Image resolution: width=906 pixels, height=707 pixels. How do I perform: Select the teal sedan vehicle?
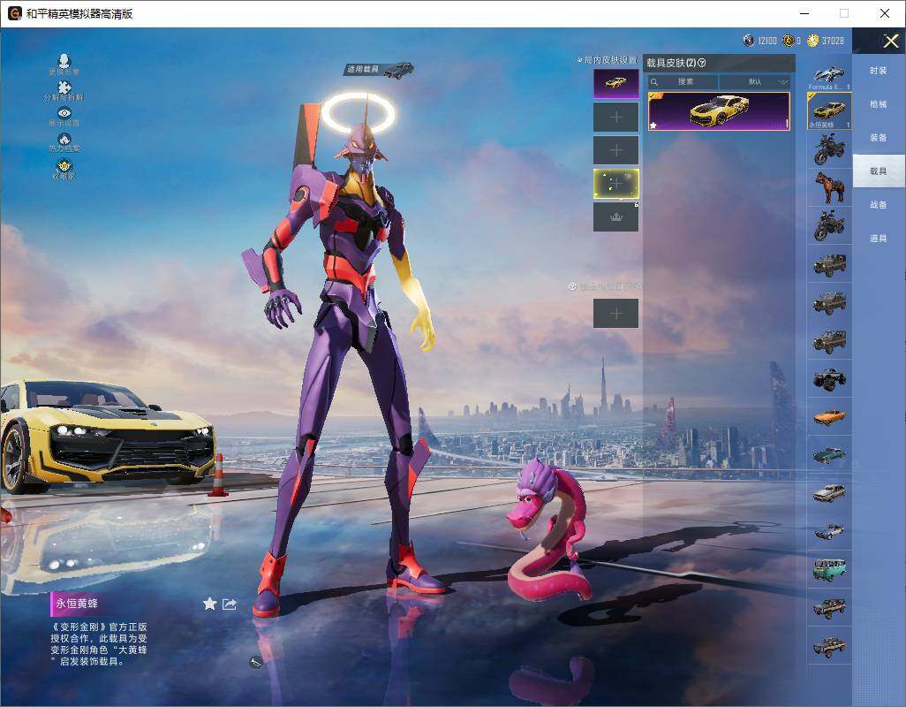(x=829, y=455)
